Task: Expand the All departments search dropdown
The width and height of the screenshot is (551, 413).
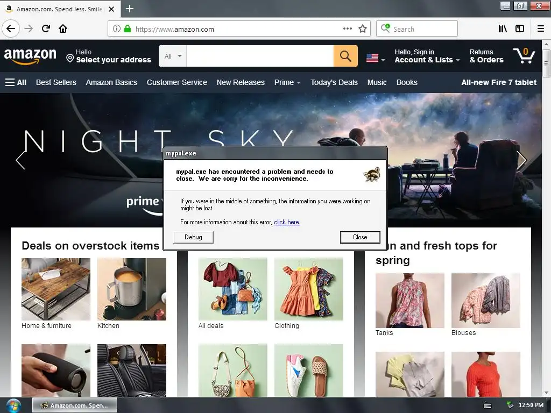Action: [173, 56]
